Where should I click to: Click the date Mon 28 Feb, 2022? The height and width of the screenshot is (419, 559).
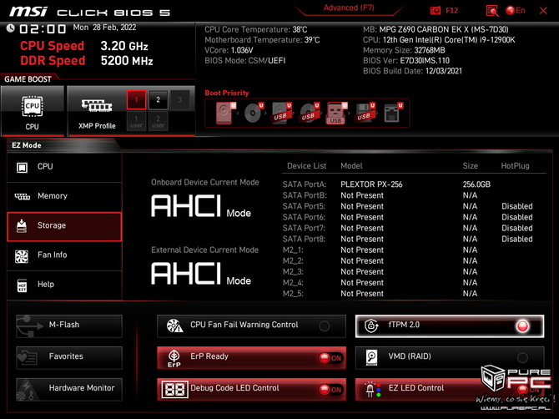(x=104, y=28)
